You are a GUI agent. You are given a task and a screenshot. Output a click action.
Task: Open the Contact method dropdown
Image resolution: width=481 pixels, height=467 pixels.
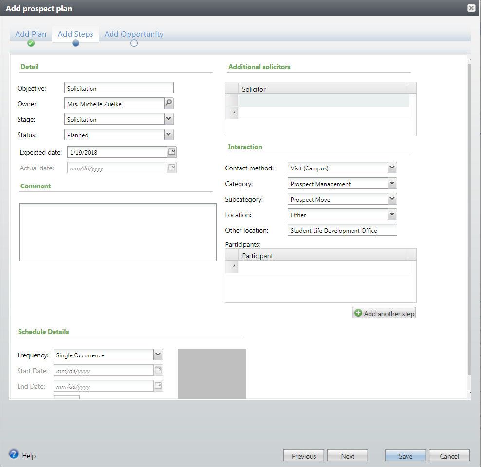(392, 168)
